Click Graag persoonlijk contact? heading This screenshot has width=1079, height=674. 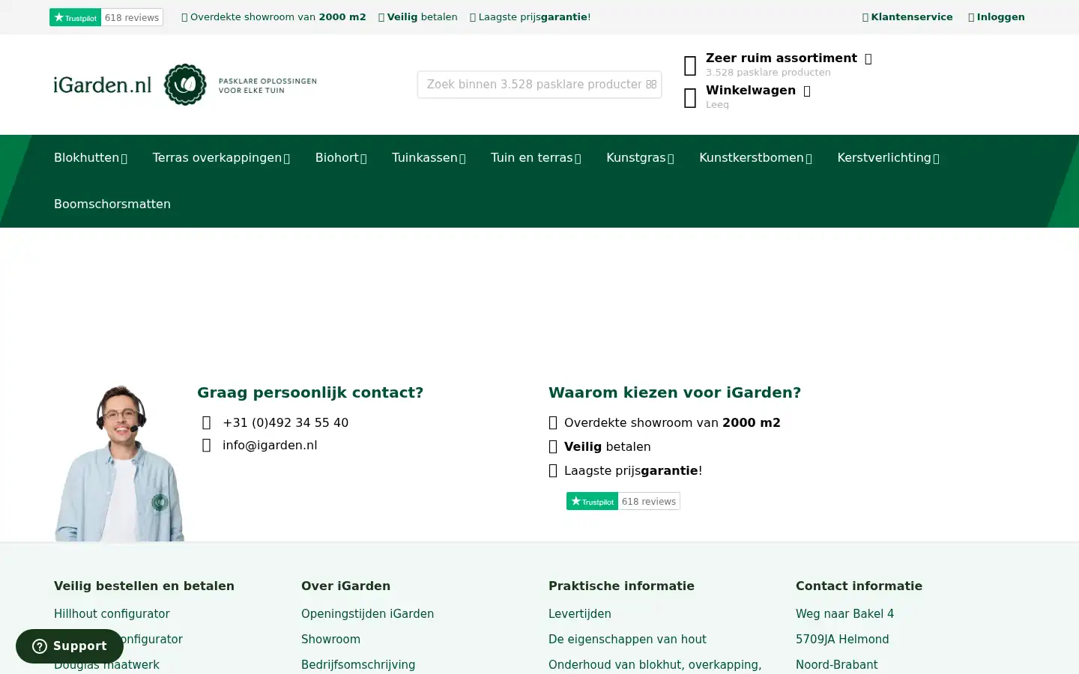tap(310, 392)
